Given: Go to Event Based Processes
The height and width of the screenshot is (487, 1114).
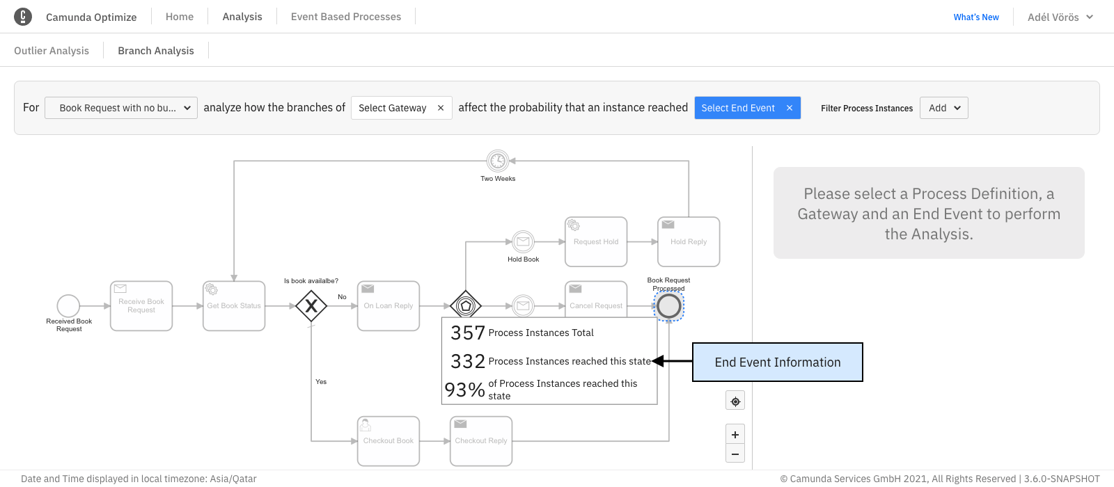Looking at the screenshot, I should point(346,17).
